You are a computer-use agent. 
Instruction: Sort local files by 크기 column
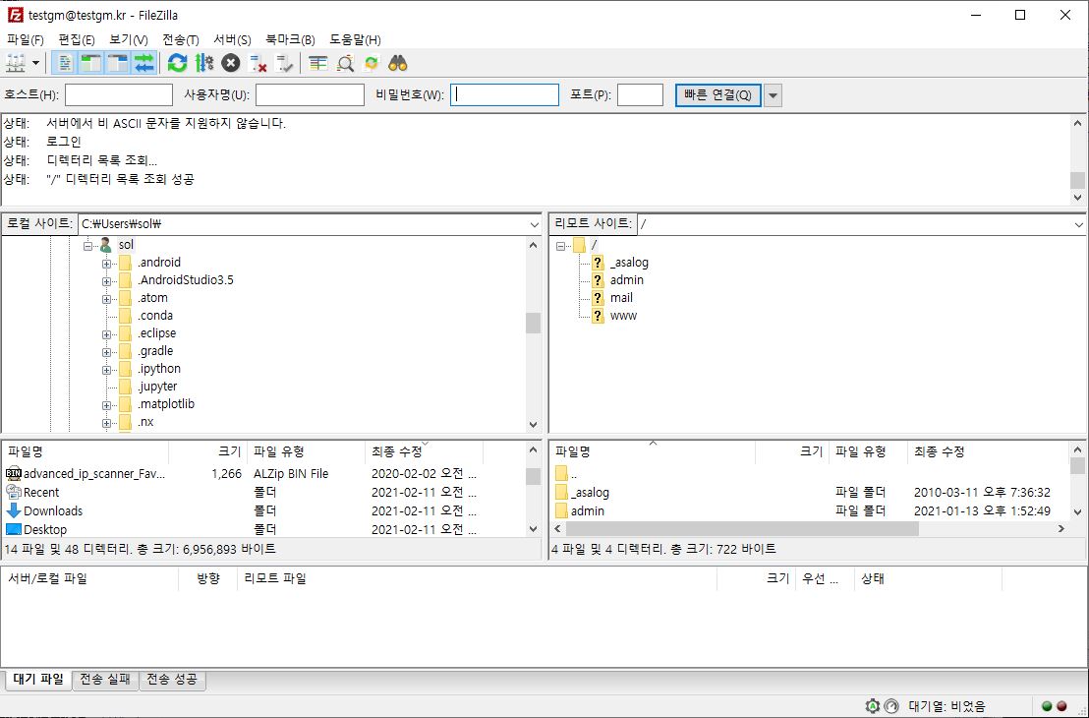[x=207, y=451]
